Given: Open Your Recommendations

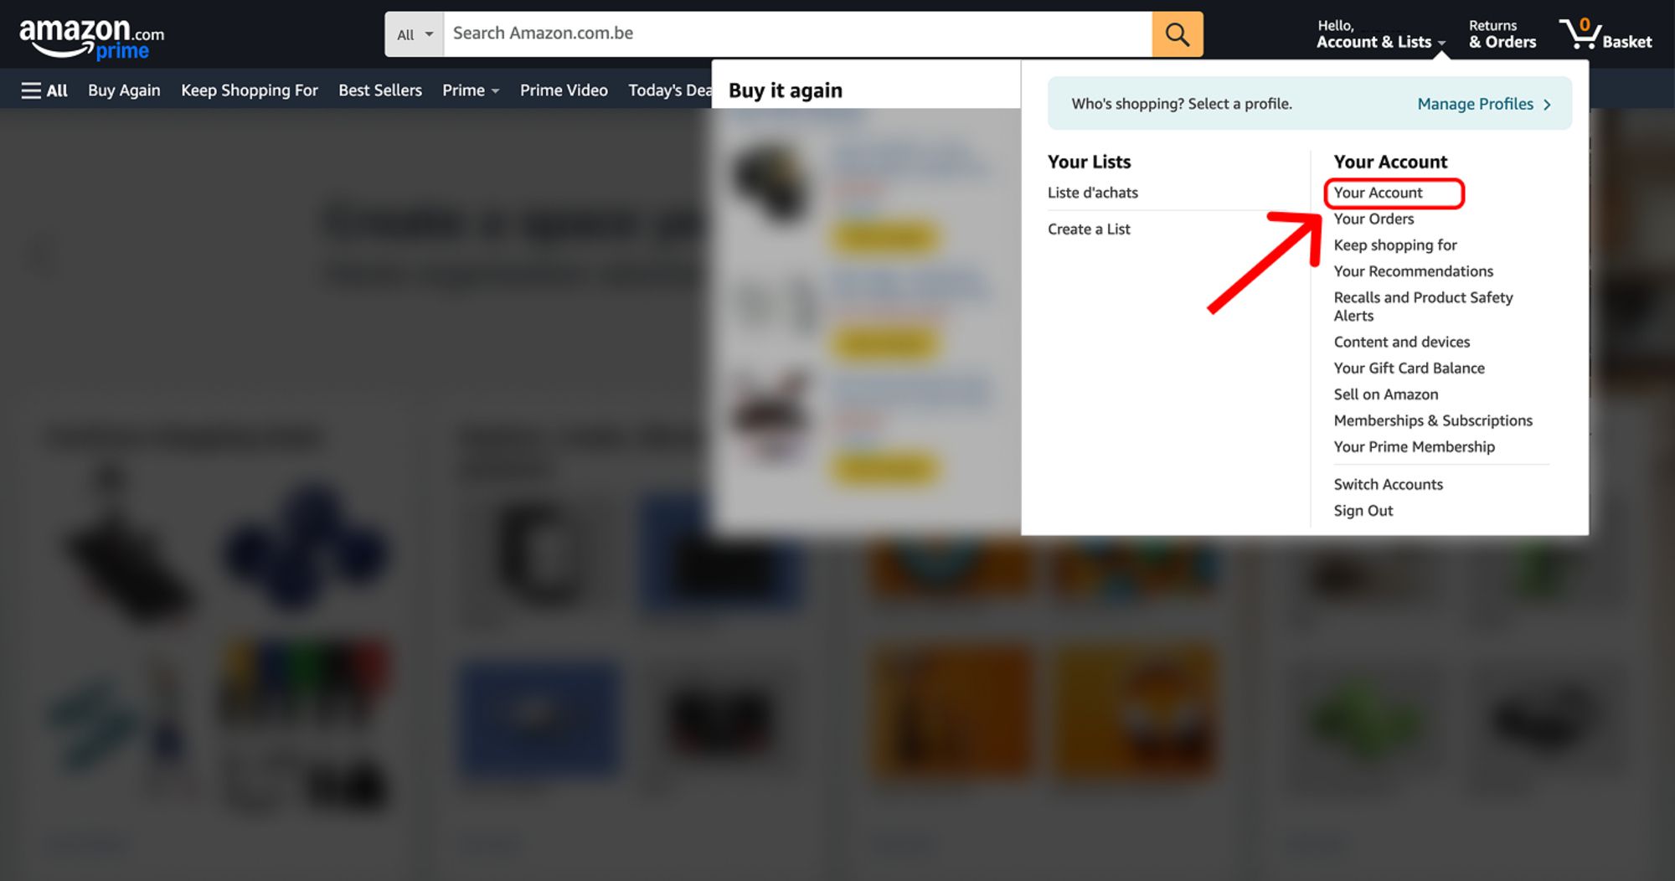Looking at the screenshot, I should click(1414, 271).
